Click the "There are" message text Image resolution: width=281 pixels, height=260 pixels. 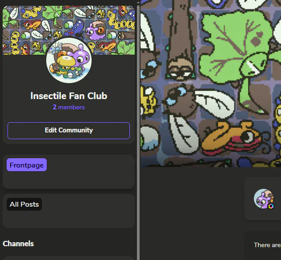click(267, 245)
